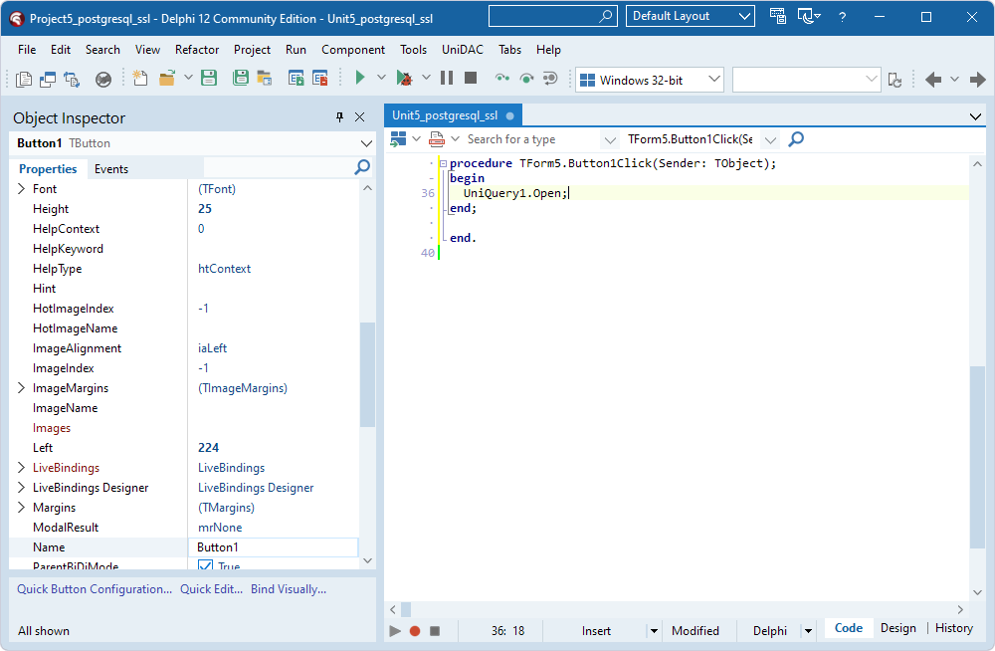Select the Unit5_postgresql_ssl editor tab
995x651 pixels.
[x=453, y=115]
